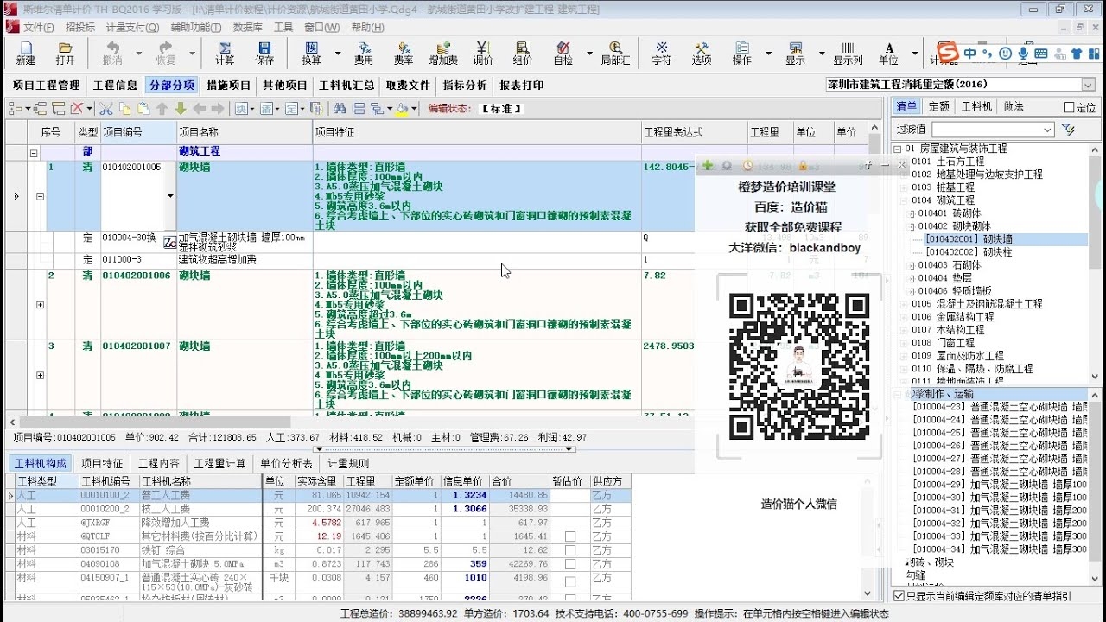
Task: Check 暂估价 box for 铁钉 综合 row
Action: [x=569, y=549]
